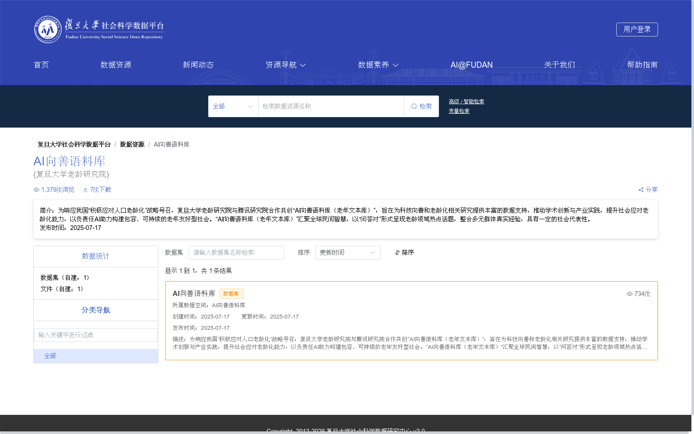Open AI@FUDAN navigation item
Screen dimensions: 694x434
pos(471,65)
